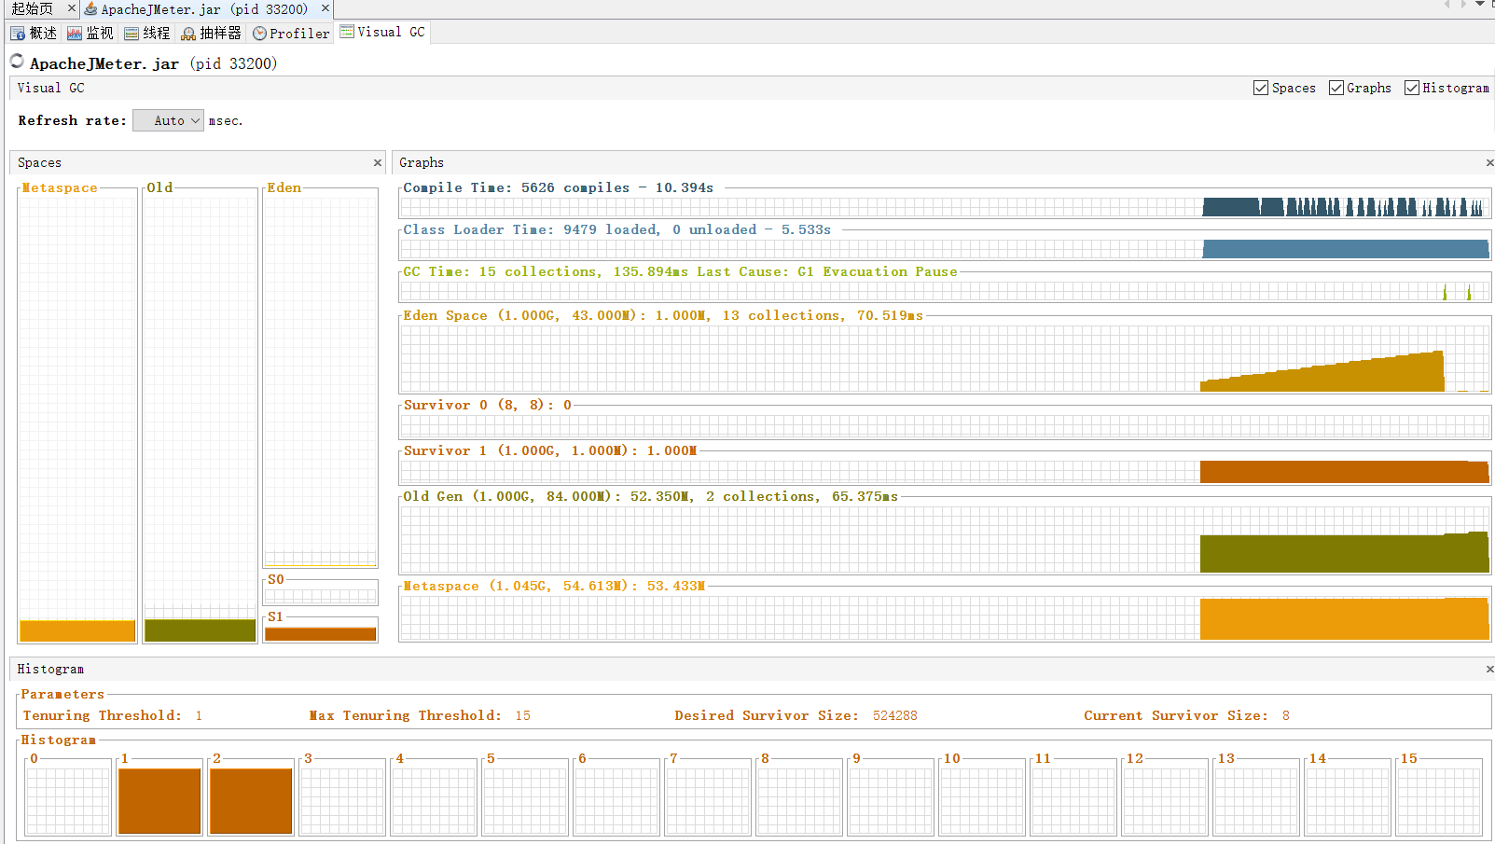The width and height of the screenshot is (1495, 844).
Task: Click the 监视 monitor chart icon
Action: pyautogui.click(x=75, y=34)
